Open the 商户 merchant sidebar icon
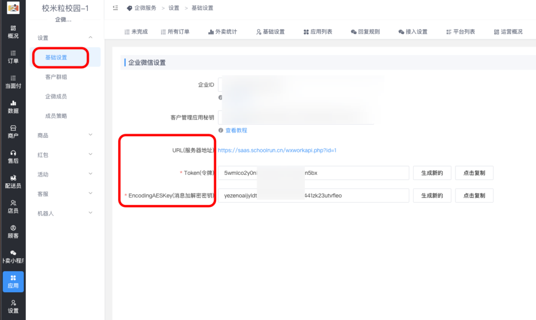This screenshot has width=536, height=320. (13, 131)
